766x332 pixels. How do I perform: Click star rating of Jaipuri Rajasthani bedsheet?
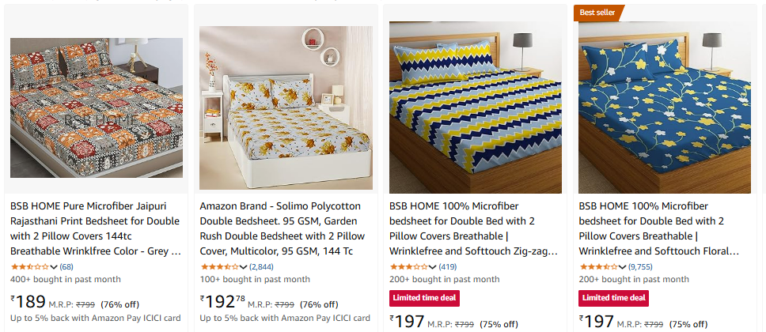30,266
